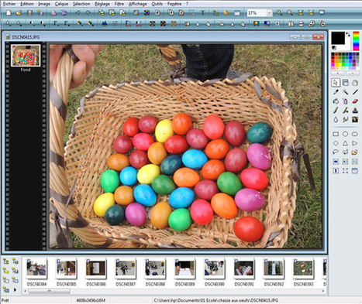
Task: Open thumbnail DSCN0390 in explorer strip
Action: coord(214,268)
